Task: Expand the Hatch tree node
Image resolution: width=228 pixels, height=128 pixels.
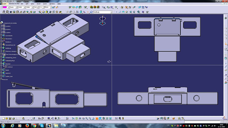Action: point(1,70)
